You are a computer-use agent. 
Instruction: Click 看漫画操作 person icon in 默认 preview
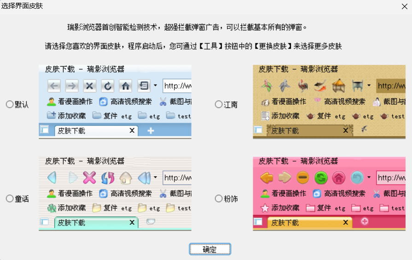click(51, 102)
